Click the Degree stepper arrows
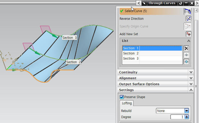Viewport: 199px width, 123px height. (x=187, y=117)
